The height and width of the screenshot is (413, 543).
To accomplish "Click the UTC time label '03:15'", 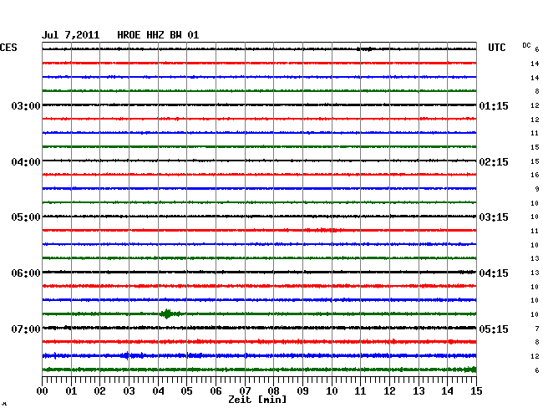I will point(494,217).
